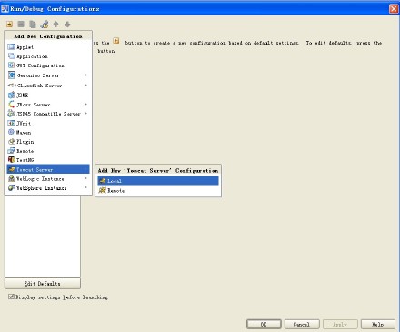Image resolution: width=400 pixels, height=332 pixels.
Task: Click the Move Up arrow icon
Action: (56, 25)
